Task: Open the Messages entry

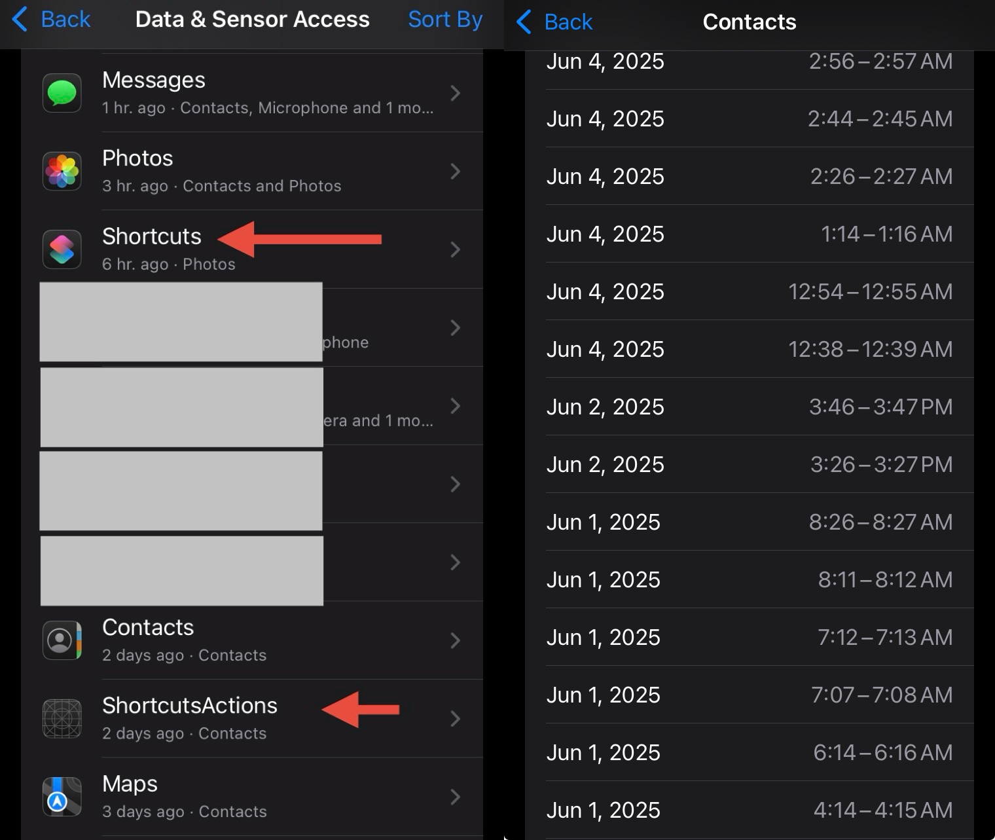Action: [252, 93]
